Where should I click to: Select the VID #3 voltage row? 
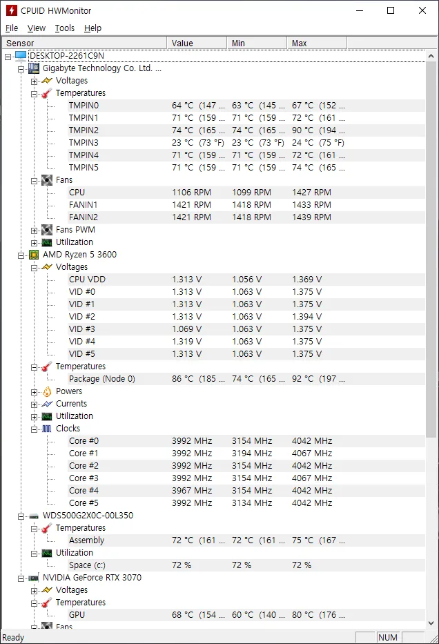pos(246,329)
